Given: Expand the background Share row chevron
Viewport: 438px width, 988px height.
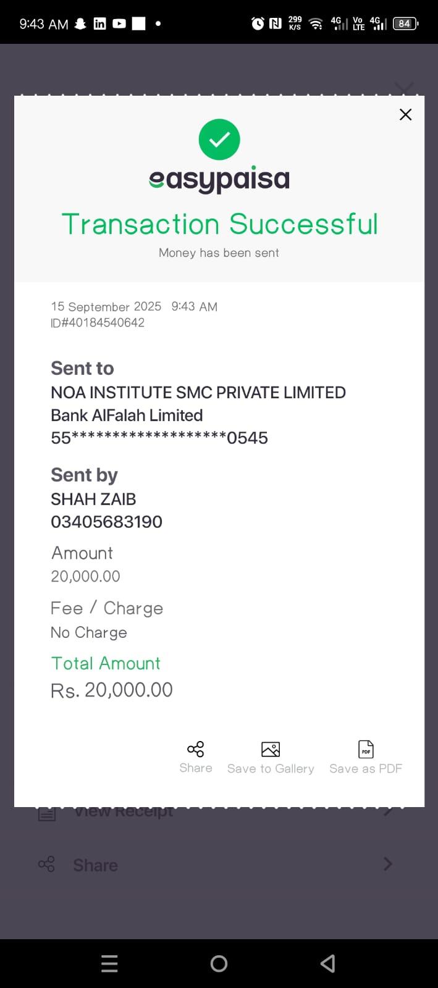Looking at the screenshot, I should coord(387,864).
